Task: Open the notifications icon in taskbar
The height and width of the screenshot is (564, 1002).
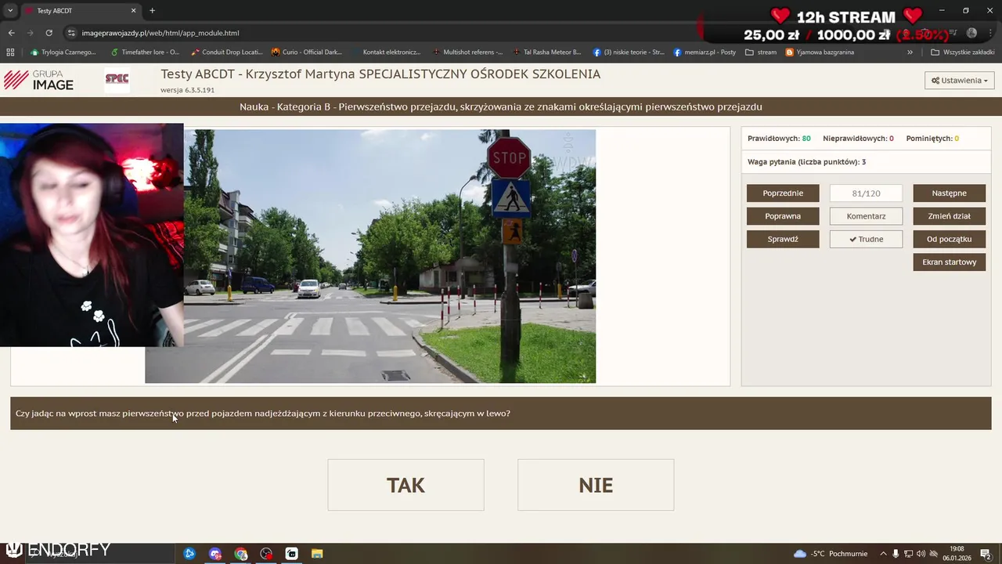Action: point(986,554)
